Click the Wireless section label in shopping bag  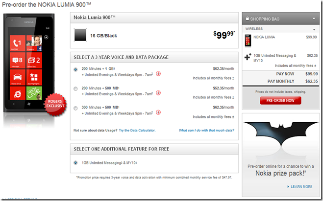[254, 29]
